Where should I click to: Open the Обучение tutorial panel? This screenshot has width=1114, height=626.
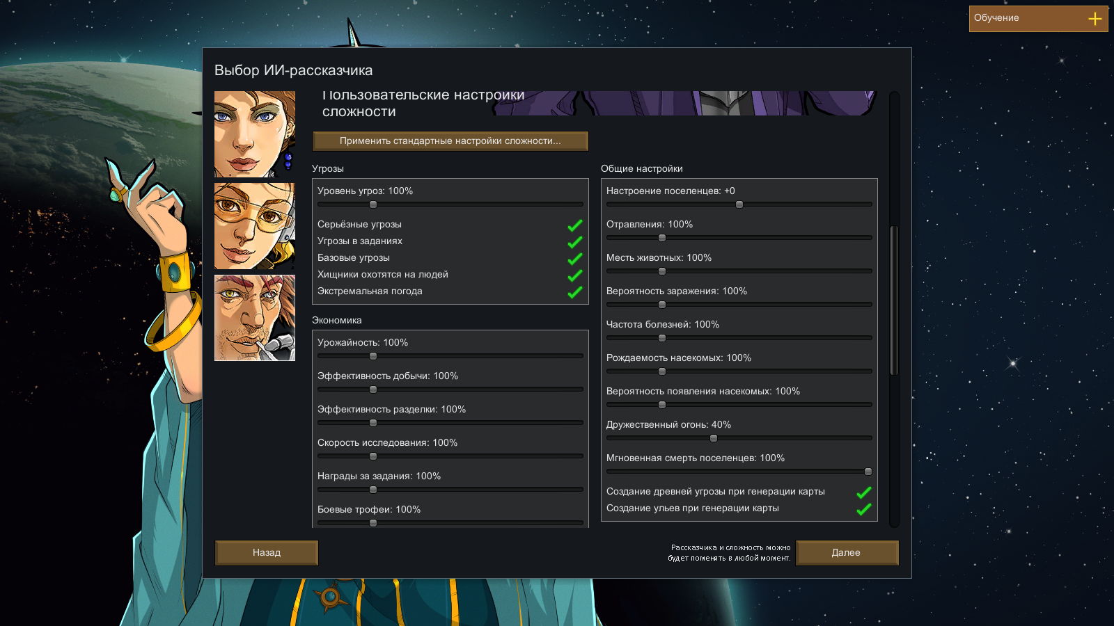click(1038, 19)
